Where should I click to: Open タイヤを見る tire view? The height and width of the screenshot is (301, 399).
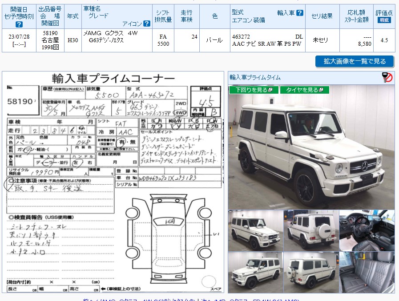pos(305,90)
